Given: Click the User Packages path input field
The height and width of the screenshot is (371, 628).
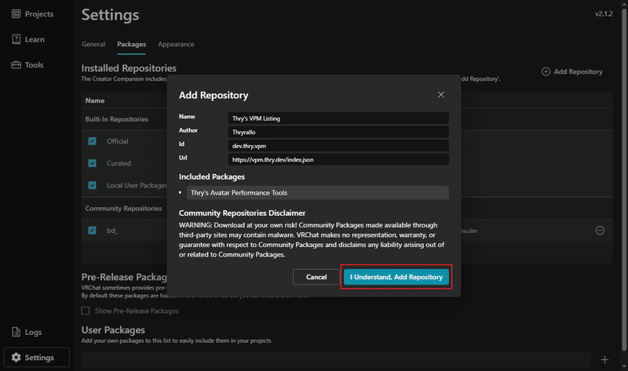Looking at the screenshot, I should [x=336, y=360].
